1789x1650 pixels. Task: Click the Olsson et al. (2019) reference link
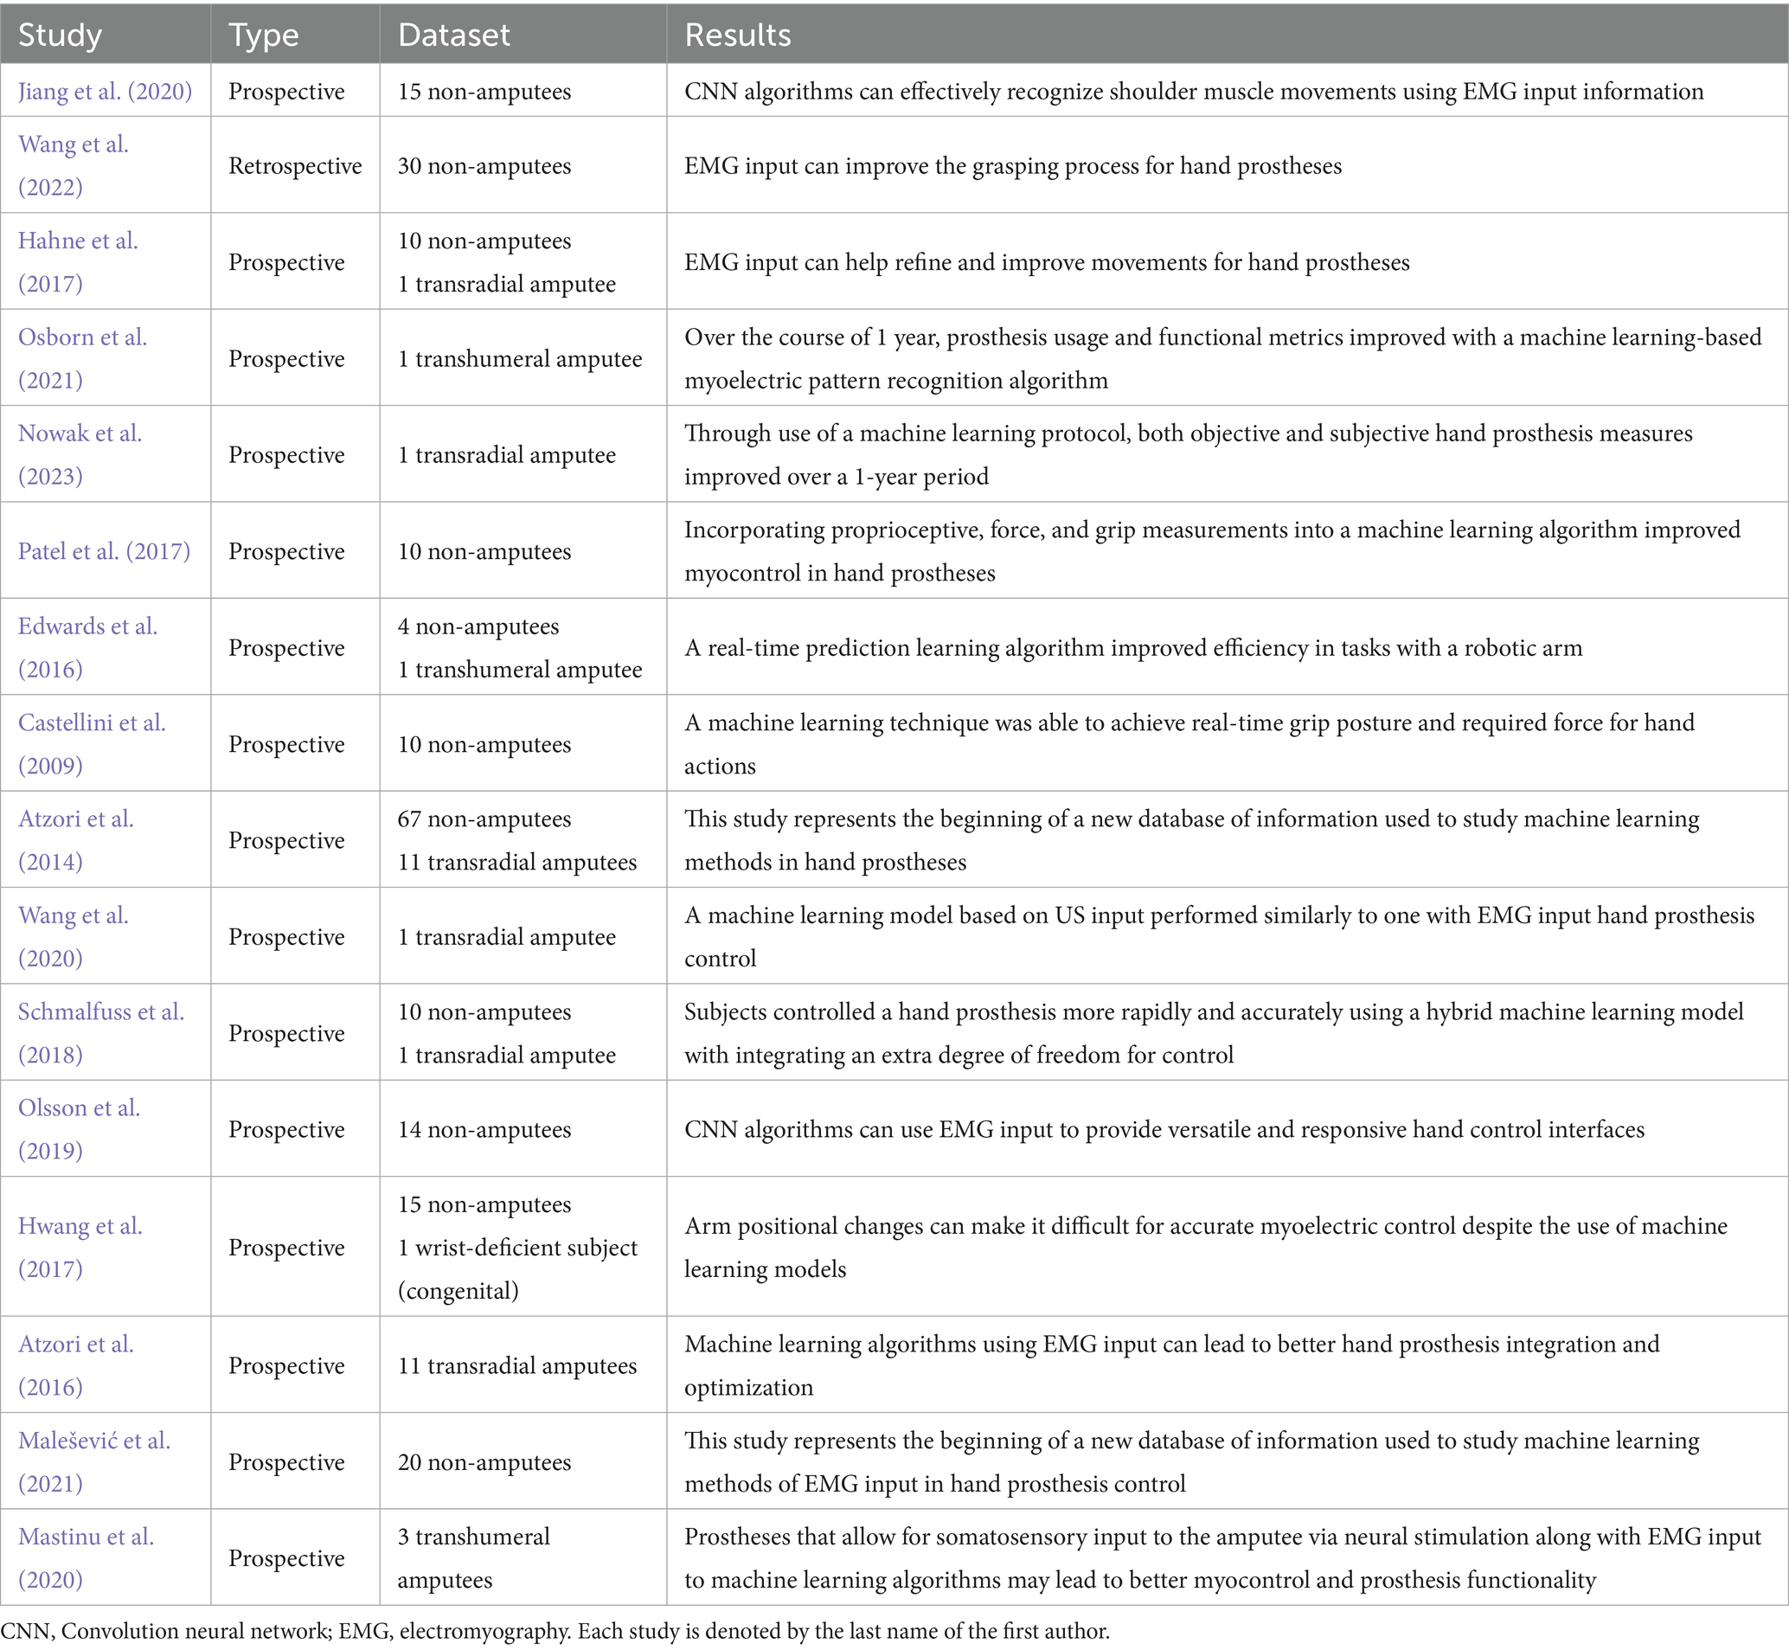(x=79, y=1108)
